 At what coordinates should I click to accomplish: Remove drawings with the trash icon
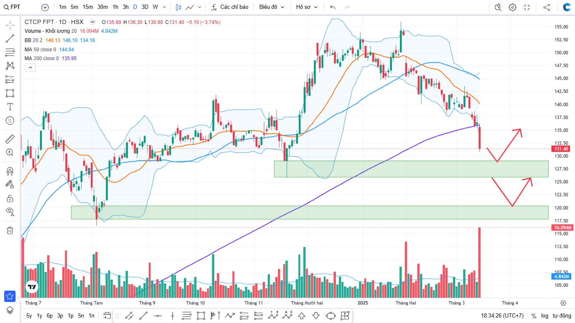click(10, 230)
